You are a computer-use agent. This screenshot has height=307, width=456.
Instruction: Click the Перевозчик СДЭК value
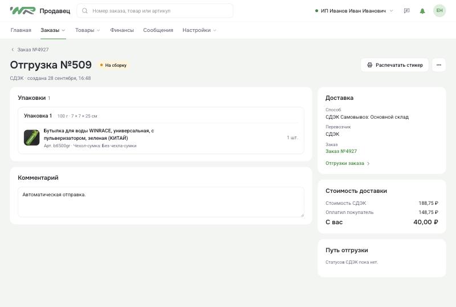point(332,134)
